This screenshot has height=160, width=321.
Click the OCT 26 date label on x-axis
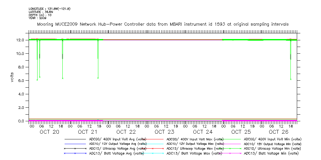[279, 132]
